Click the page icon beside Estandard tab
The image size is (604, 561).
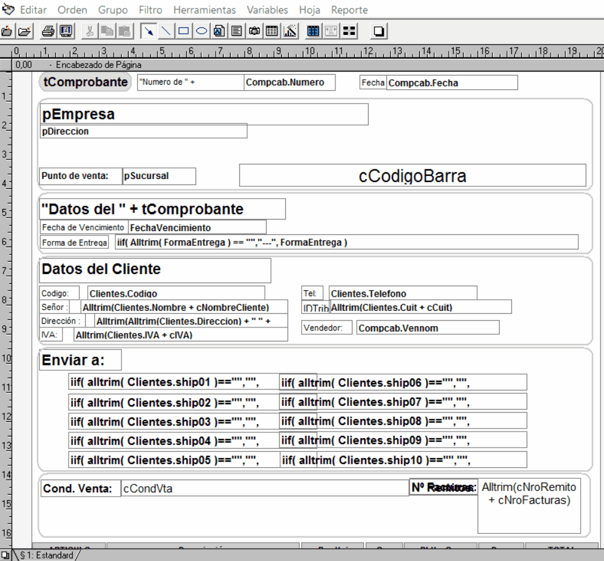tap(5, 555)
